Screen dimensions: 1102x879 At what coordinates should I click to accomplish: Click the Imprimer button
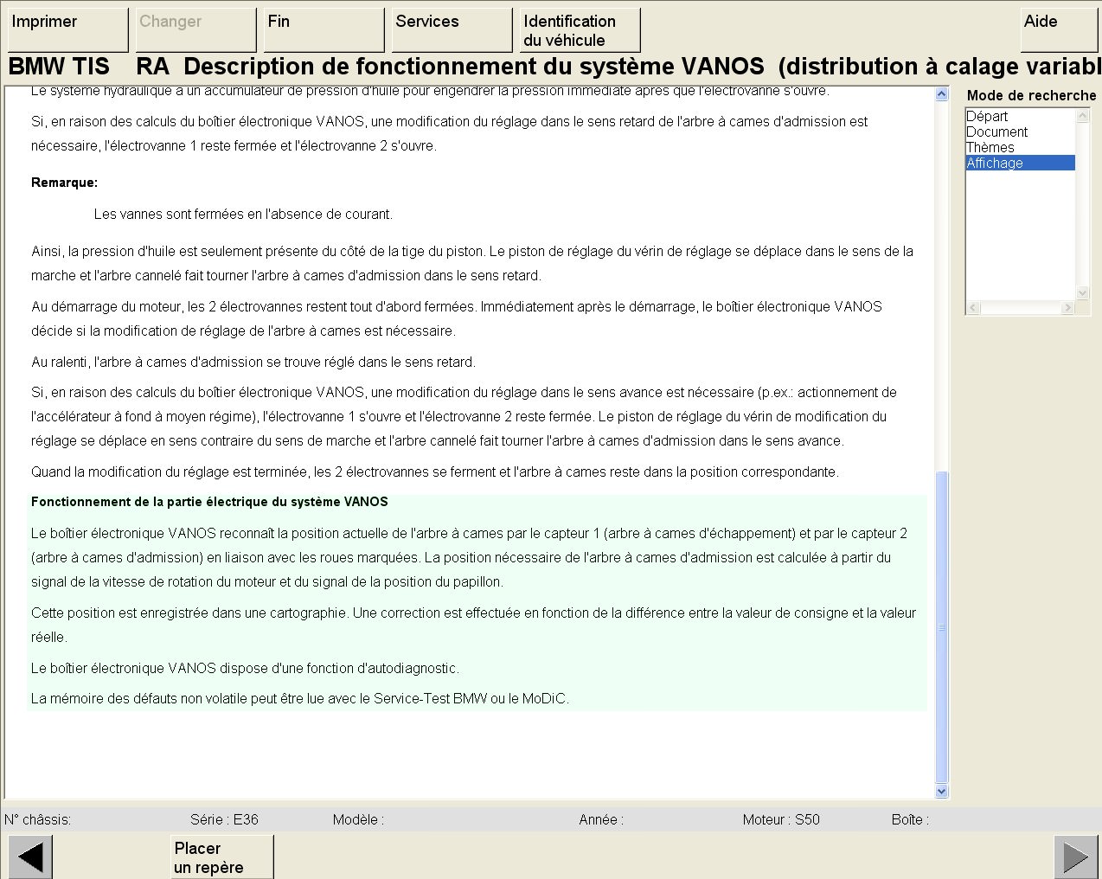pos(68,30)
